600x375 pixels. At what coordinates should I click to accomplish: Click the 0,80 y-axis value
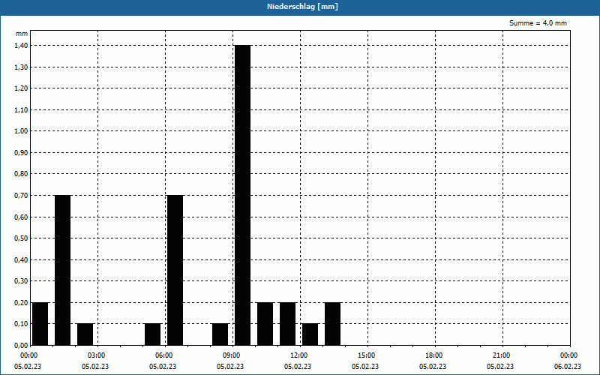(x=21, y=174)
